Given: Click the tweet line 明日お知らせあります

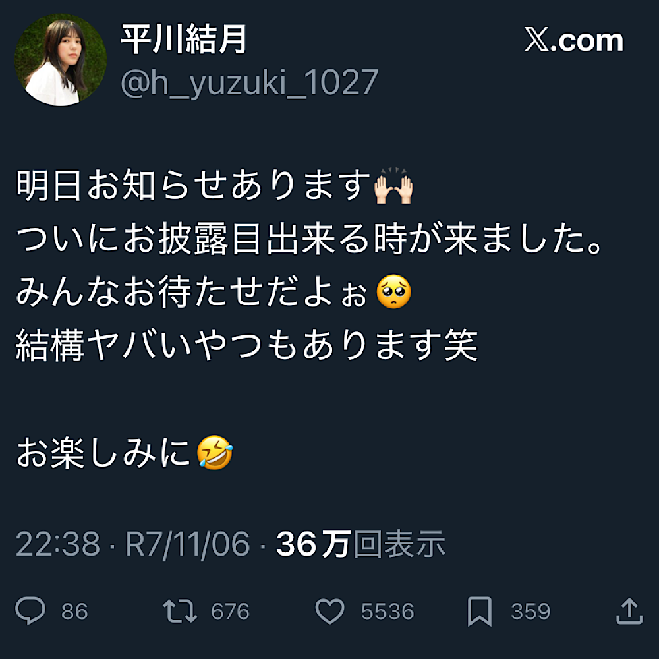Looking at the screenshot, I should [x=193, y=185].
